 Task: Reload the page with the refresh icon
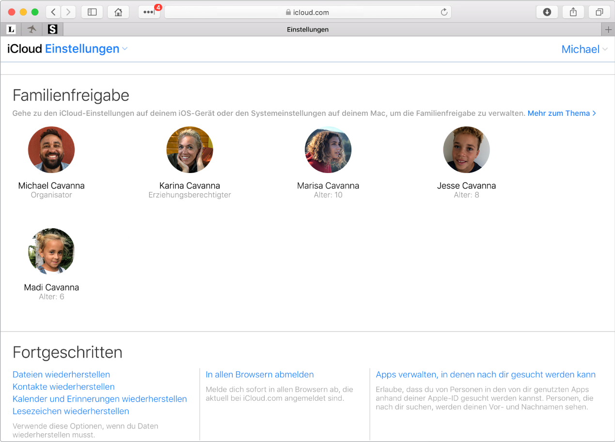pos(443,12)
